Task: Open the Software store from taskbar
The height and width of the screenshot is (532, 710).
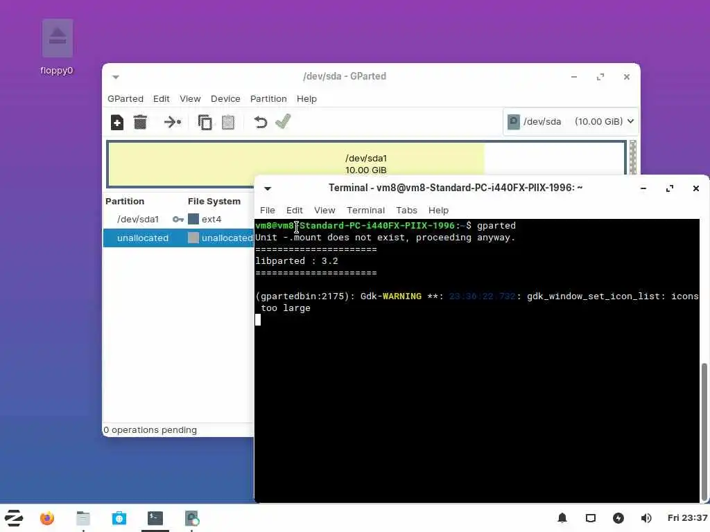Action: click(119, 518)
